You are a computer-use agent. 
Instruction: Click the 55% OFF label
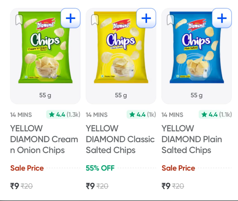pos(100,168)
